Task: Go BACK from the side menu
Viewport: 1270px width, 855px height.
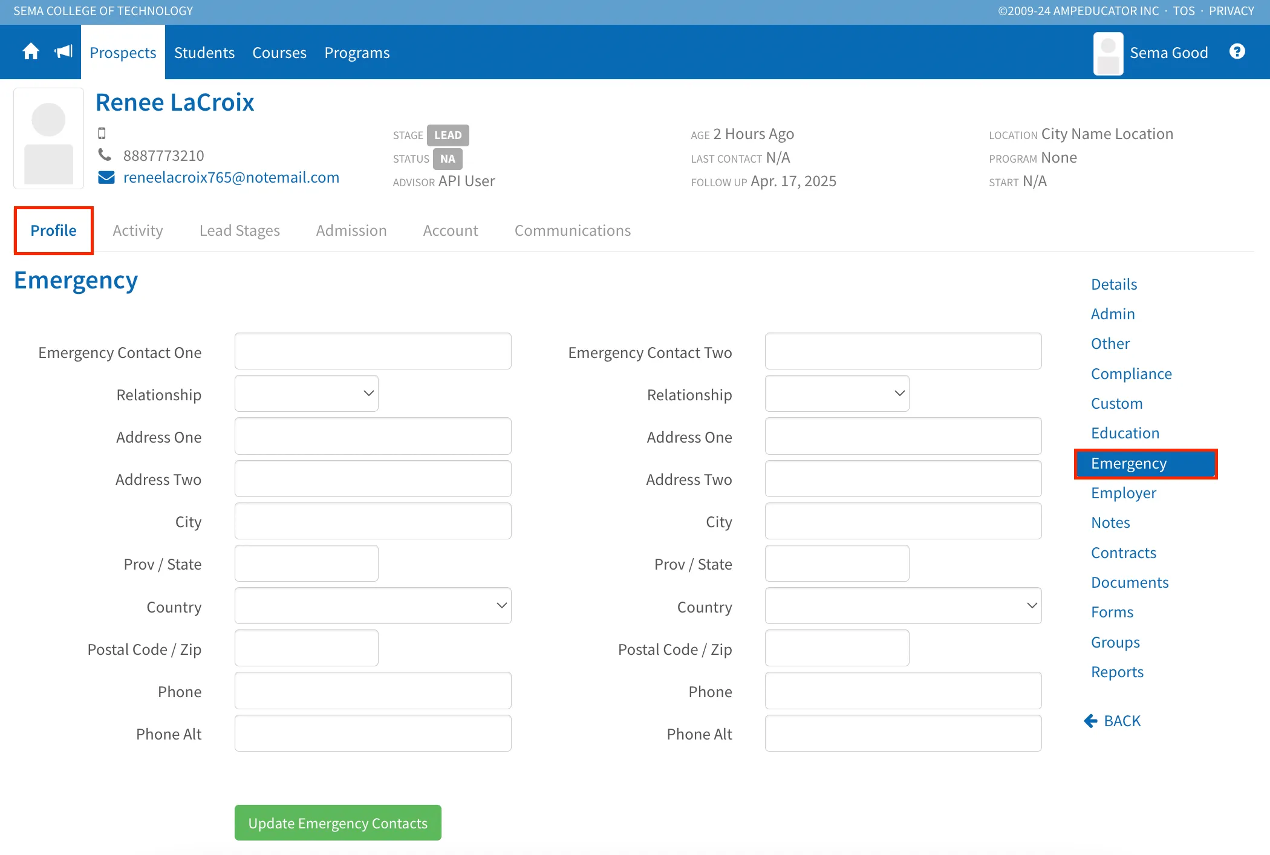Action: pos(1113,721)
